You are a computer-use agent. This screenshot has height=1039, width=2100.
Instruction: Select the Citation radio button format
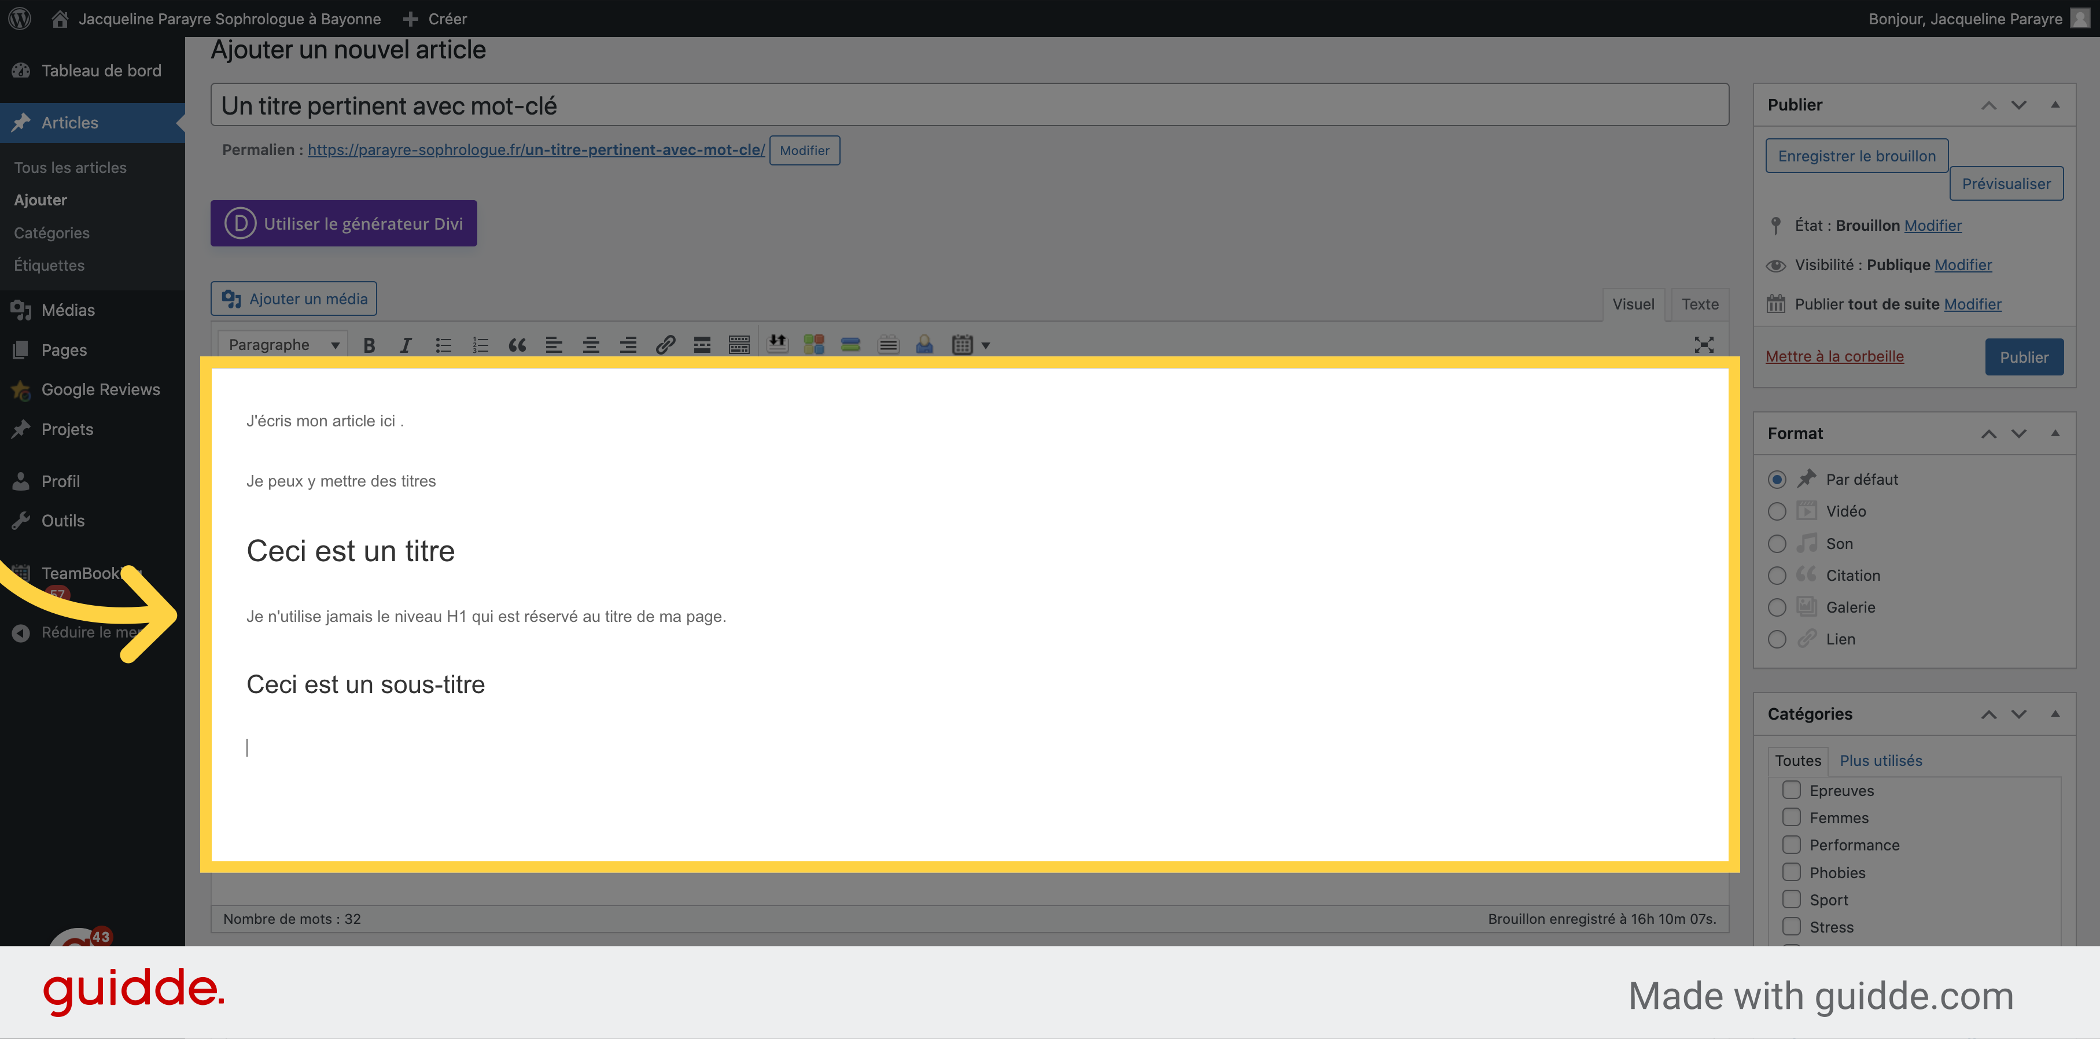(1777, 574)
